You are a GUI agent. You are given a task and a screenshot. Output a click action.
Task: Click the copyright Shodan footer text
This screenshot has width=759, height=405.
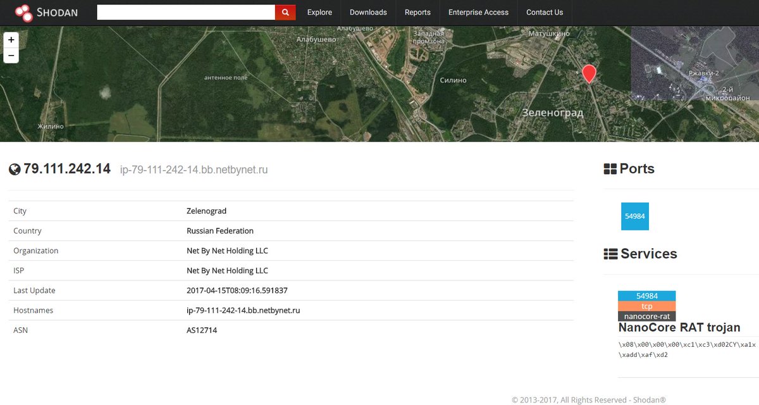(x=589, y=400)
